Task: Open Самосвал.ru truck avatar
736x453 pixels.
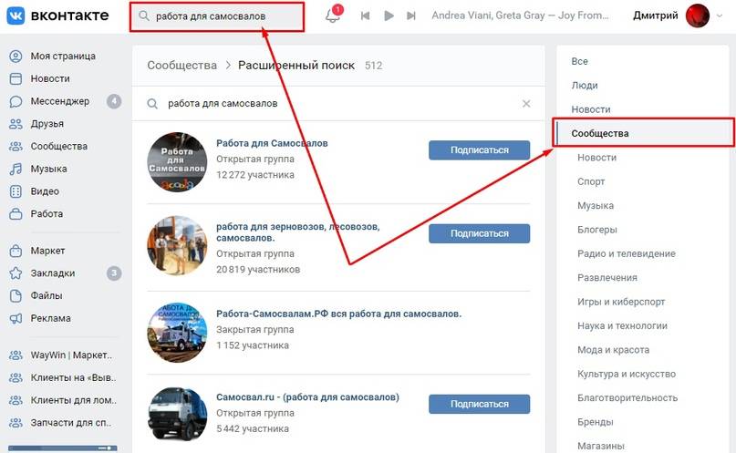Action: (177, 415)
